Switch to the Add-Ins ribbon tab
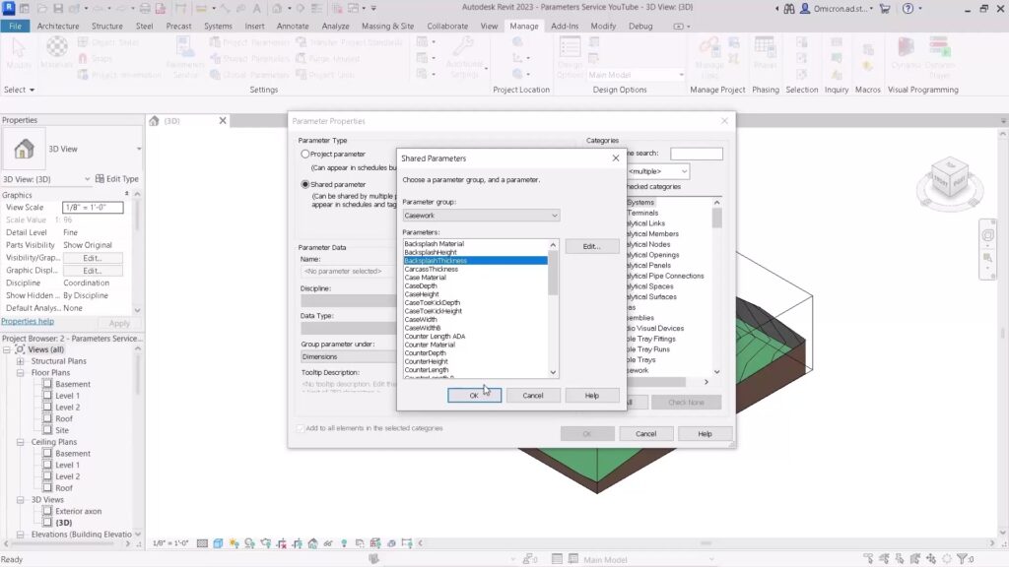The image size is (1009, 567). tap(565, 26)
